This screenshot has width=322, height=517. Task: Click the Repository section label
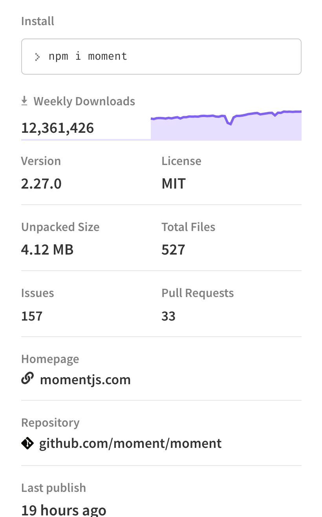[x=50, y=422]
